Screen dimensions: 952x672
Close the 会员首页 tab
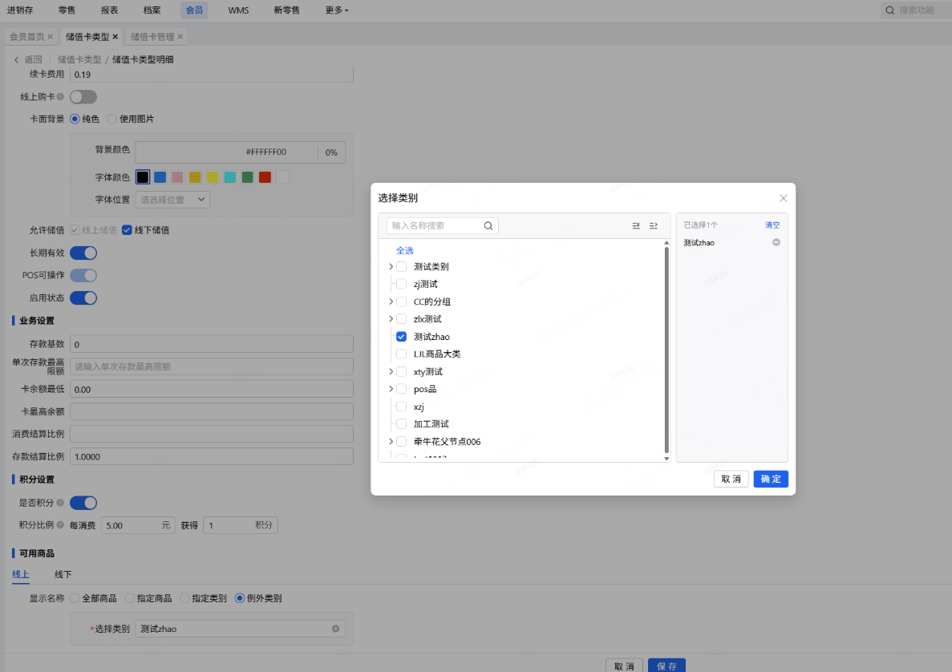point(51,37)
